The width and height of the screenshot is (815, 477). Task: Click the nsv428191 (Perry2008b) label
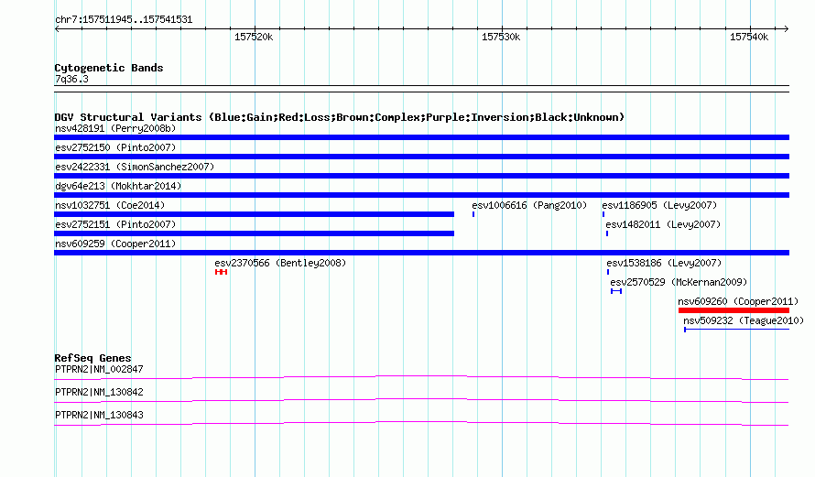tap(115, 128)
